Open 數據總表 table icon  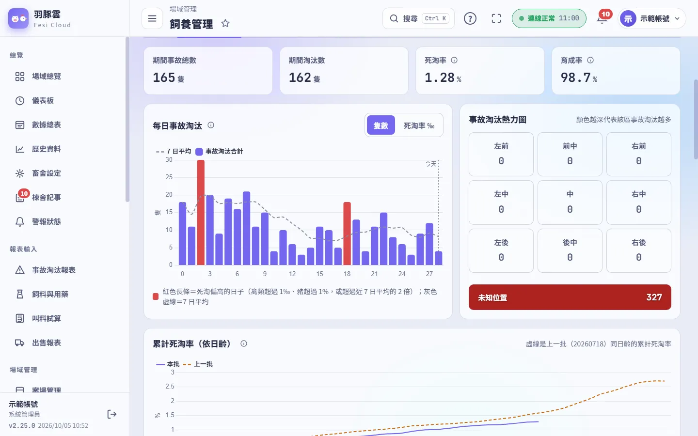pos(20,125)
